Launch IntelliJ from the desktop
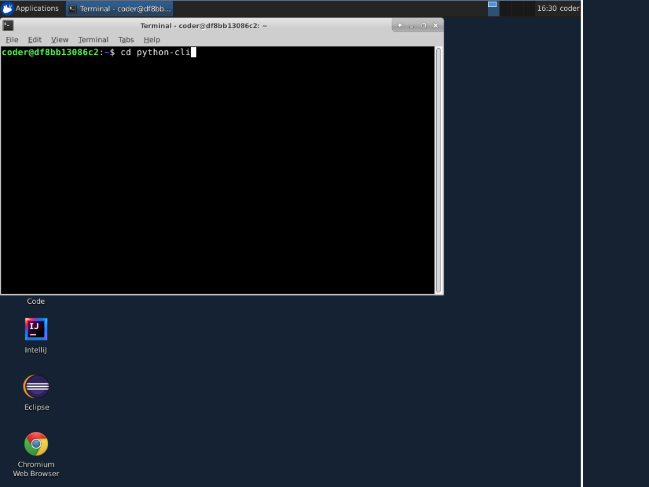 pyautogui.click(x=35, y=328)
